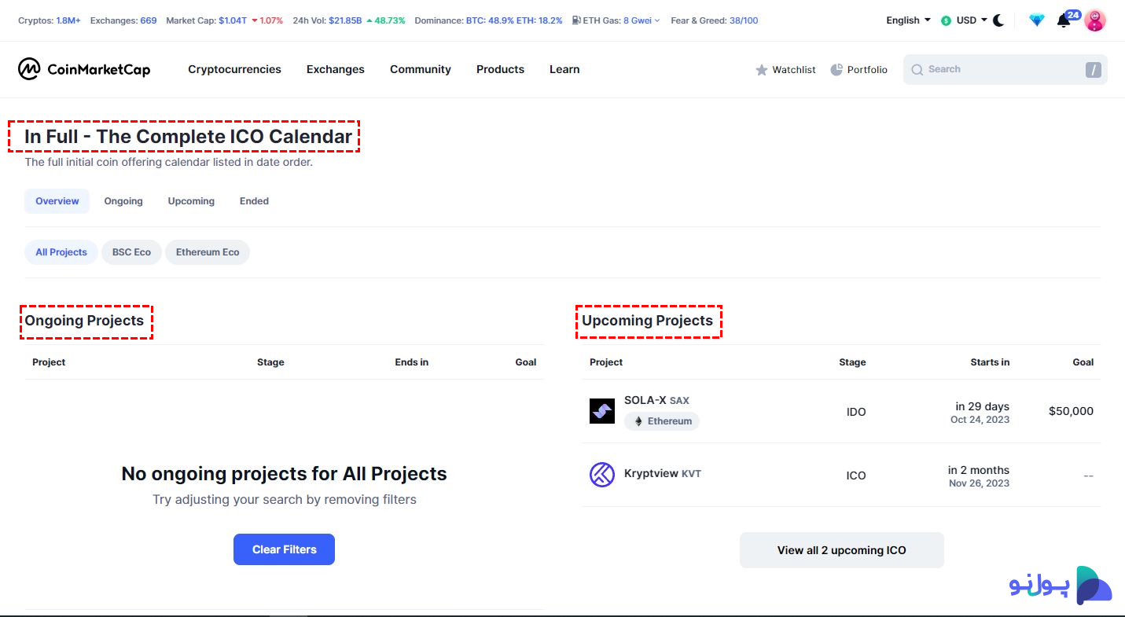Switch to the Ended tab
Viewport: 1125px width, 617px height.
click(254, 201)
